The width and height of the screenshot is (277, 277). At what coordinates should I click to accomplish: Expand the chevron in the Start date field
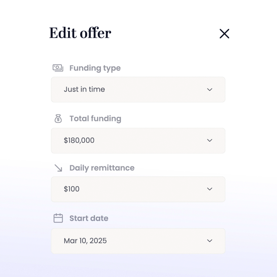point(210,241)
